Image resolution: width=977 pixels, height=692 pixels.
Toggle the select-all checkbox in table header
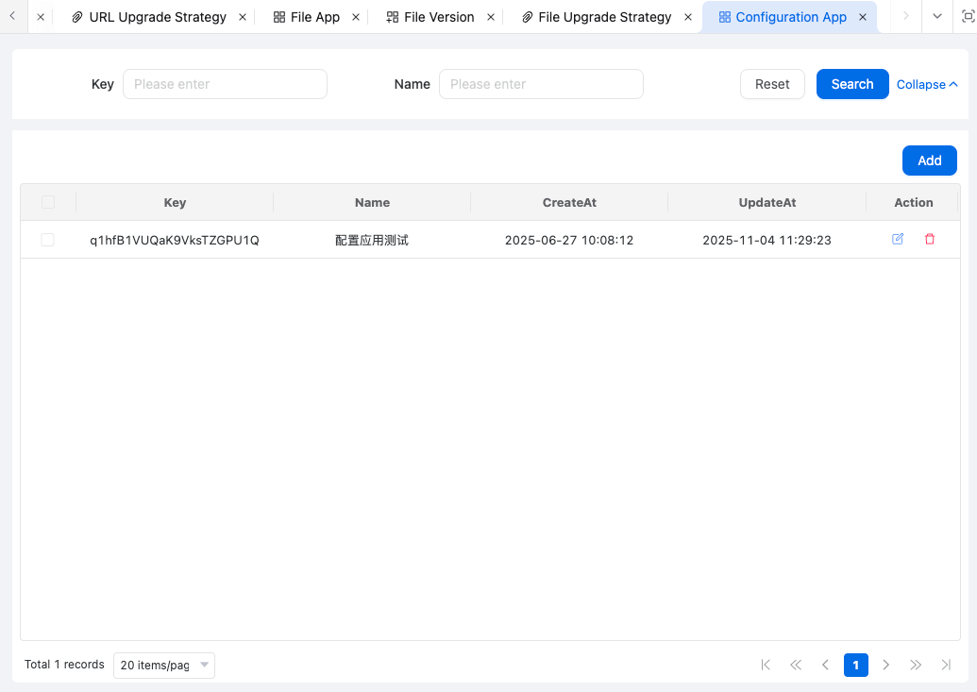[48, 202]
